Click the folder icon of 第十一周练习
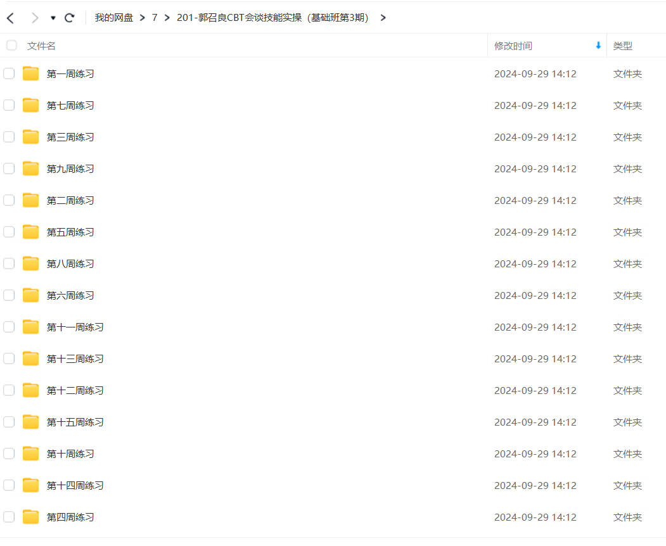The width and height of the screenshot is (666, 546). click(x=30, y=327)
